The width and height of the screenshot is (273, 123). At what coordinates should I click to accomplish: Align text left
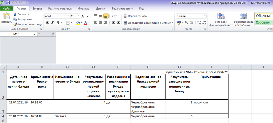coord(95,22)
